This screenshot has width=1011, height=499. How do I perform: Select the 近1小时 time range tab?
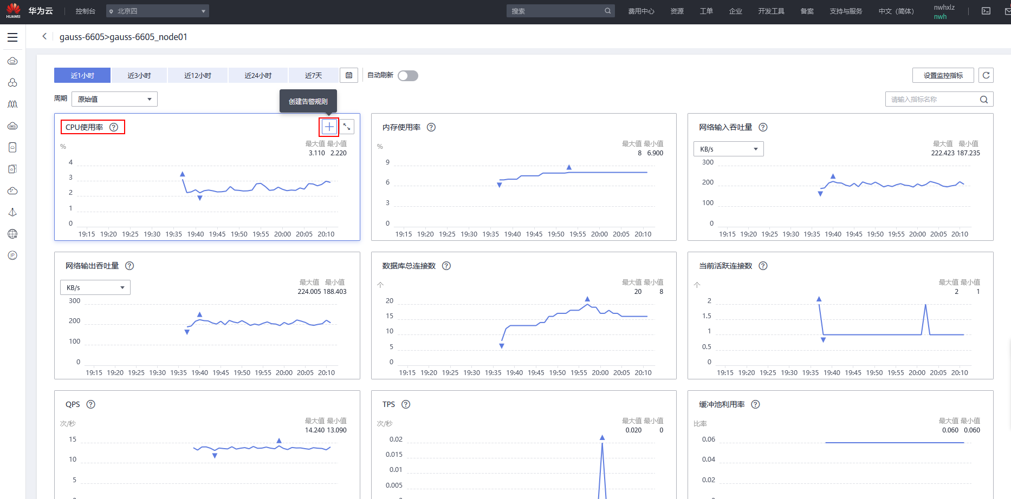coord(82,75)
